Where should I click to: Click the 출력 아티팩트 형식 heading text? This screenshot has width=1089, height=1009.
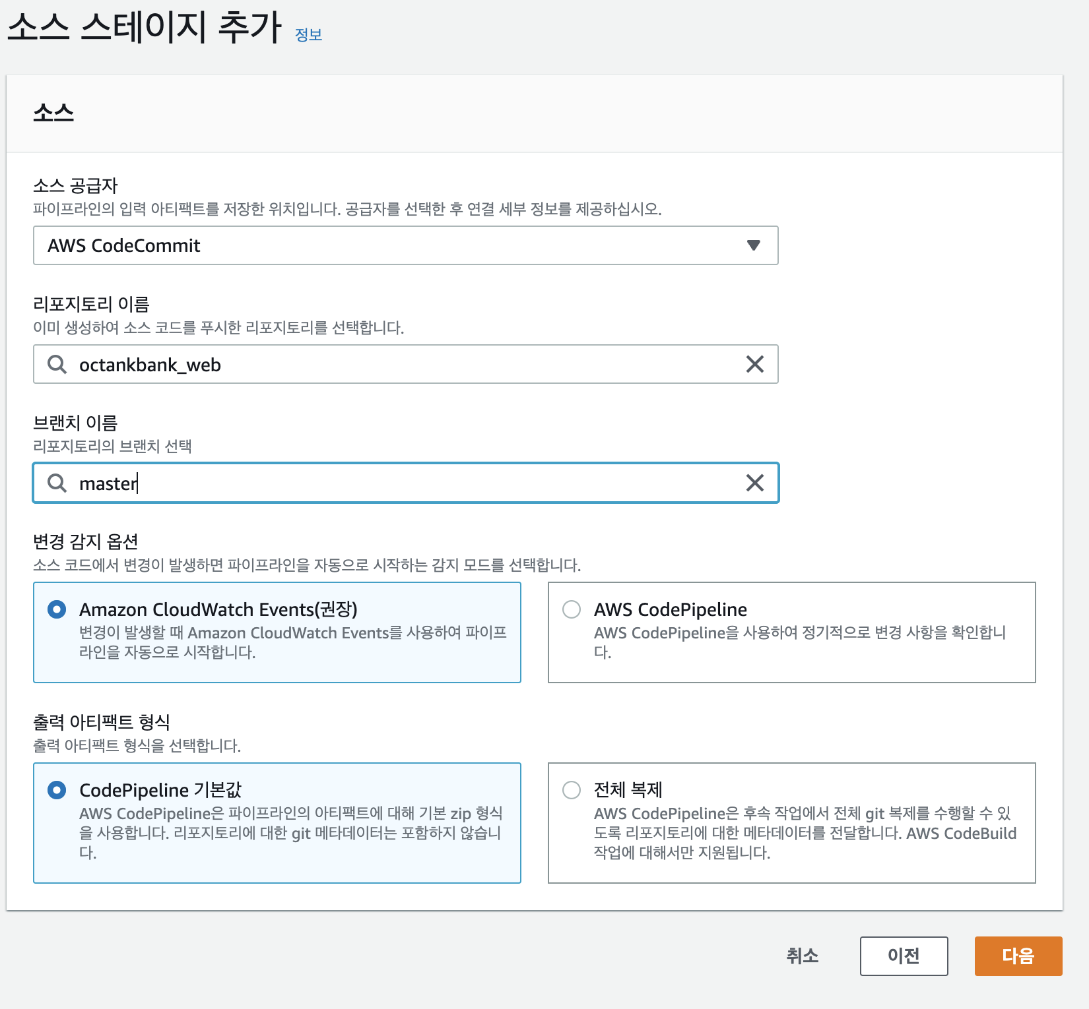click(x=102, y=722)
